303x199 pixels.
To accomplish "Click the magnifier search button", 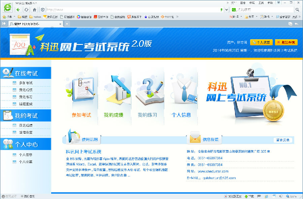I will [x=297, y=10].
